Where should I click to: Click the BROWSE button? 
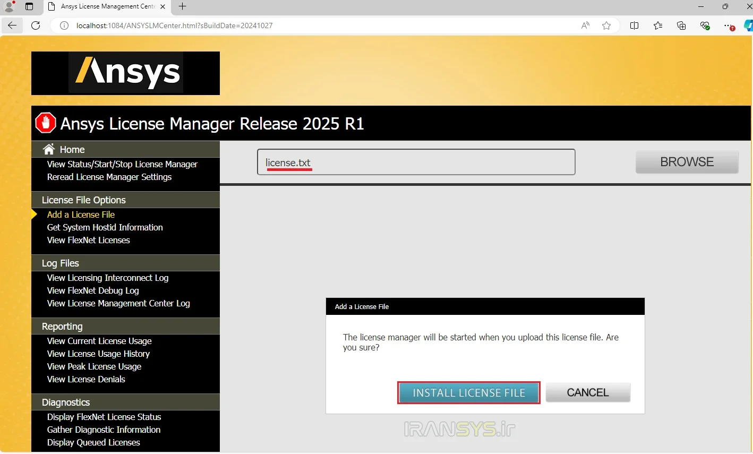[x=687, y=162]
